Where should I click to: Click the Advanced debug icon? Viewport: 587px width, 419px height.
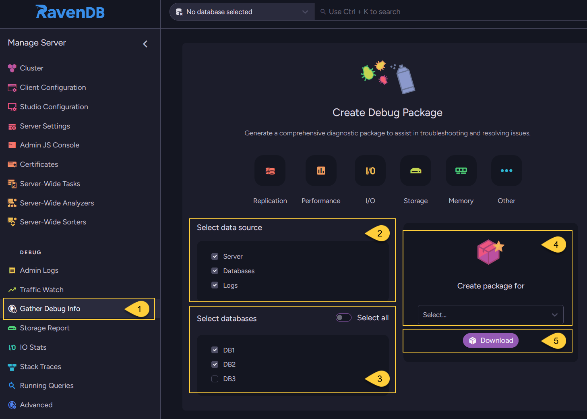click(x=12, y=405)
